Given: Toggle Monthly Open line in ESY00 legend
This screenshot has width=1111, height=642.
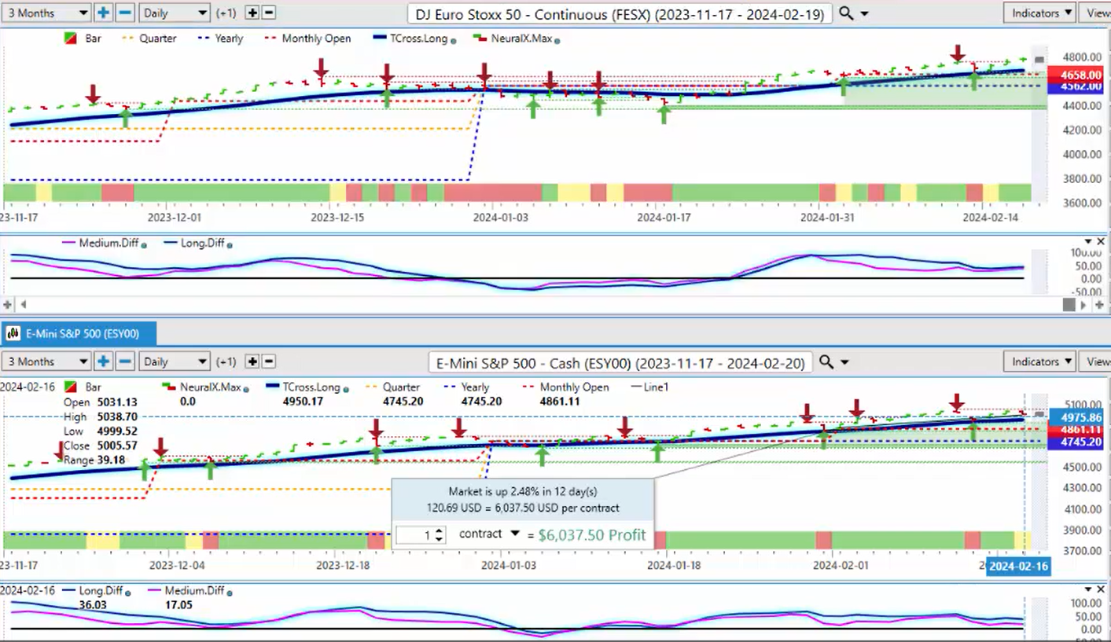Looking at the screenshot, I should coord(566,387).
